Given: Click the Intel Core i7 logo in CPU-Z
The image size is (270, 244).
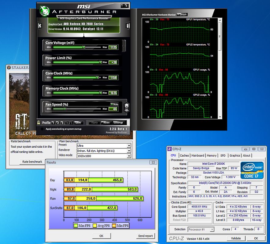Looking at the screenshot, I should (x=252, y=170).
